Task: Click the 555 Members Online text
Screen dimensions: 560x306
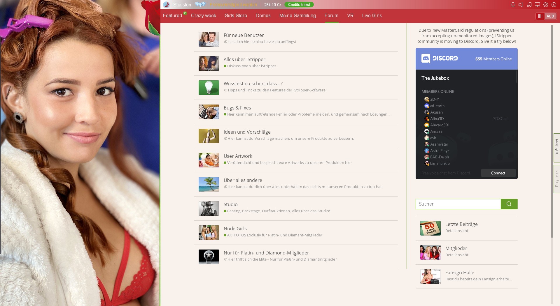Action: 494,59
